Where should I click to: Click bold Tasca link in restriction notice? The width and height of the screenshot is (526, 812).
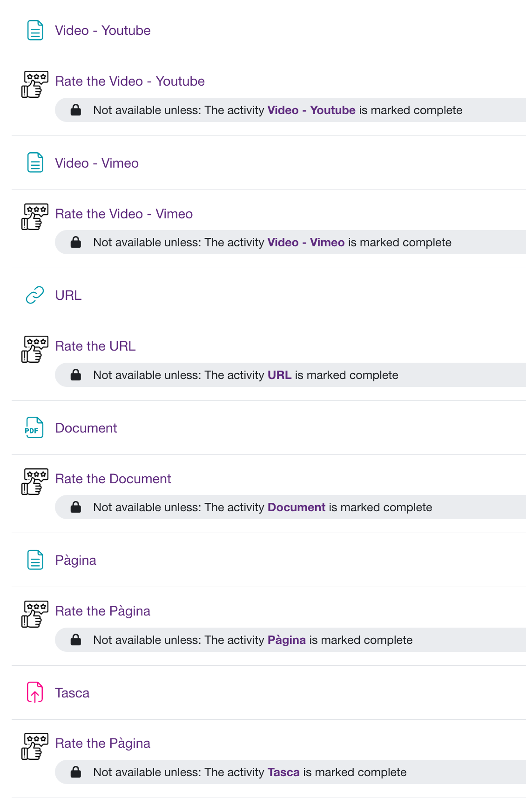pyautogui.click(x=283, y=772)
